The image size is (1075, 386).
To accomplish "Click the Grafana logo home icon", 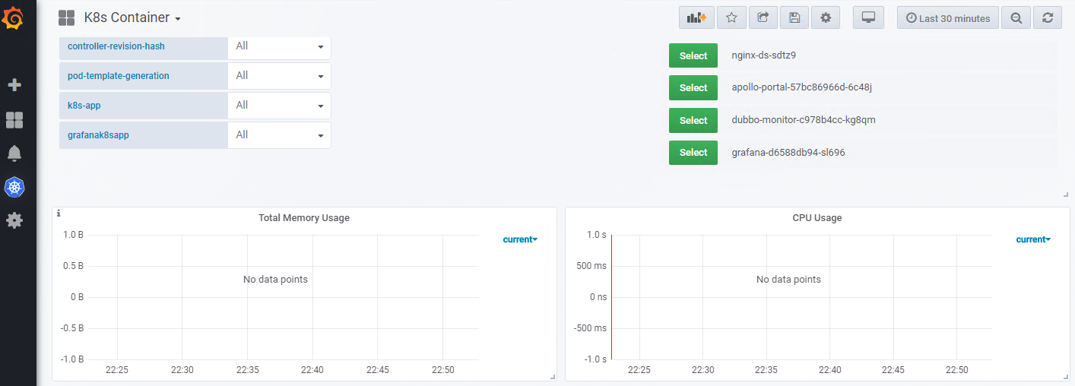I will (x=14, y=17).
